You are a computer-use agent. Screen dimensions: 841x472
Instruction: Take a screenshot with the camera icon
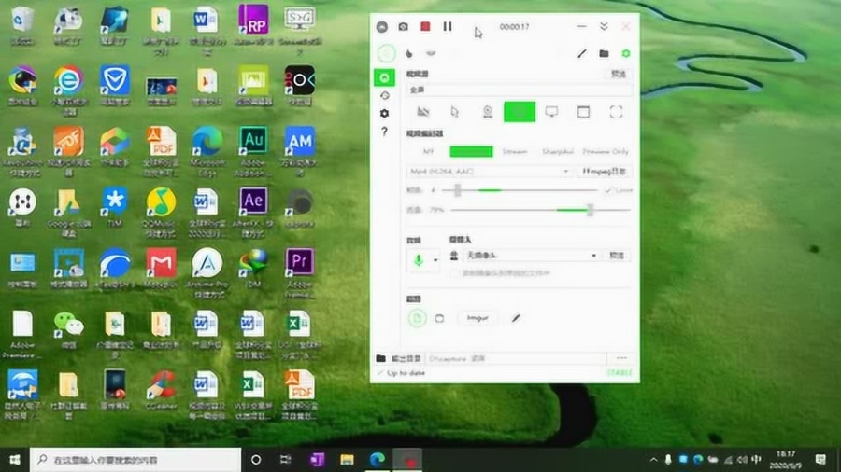point(404,27)
